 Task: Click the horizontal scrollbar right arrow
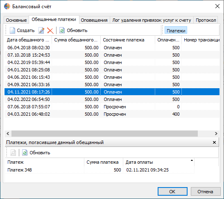tap(216, 134)
